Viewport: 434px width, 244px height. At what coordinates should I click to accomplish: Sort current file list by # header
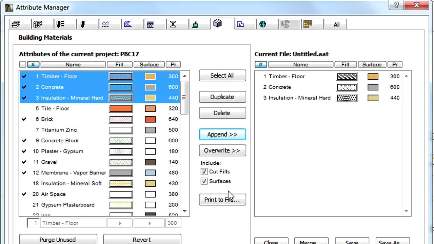click(261, 64)
